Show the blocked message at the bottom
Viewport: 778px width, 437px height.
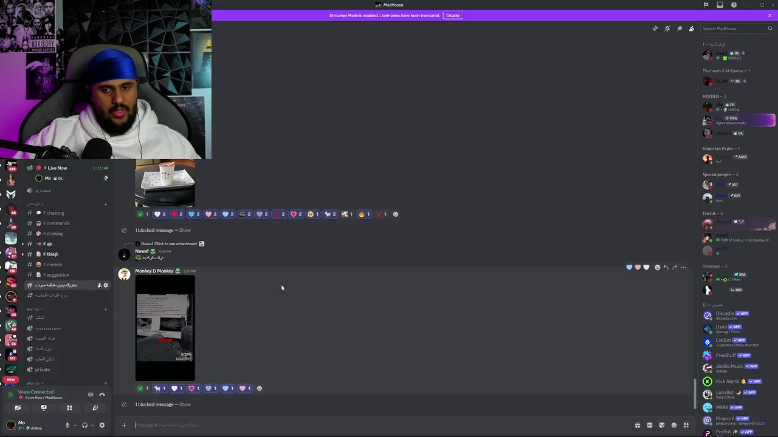pos(185,404)
